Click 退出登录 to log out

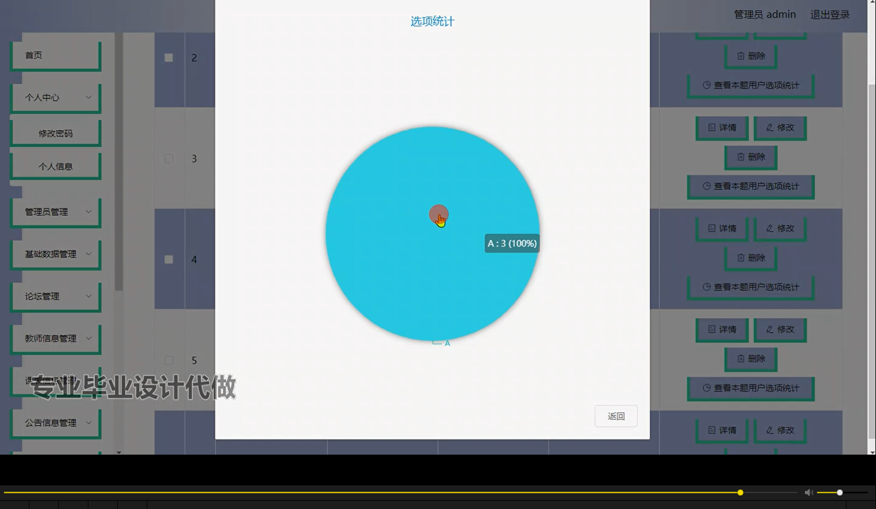830,14
